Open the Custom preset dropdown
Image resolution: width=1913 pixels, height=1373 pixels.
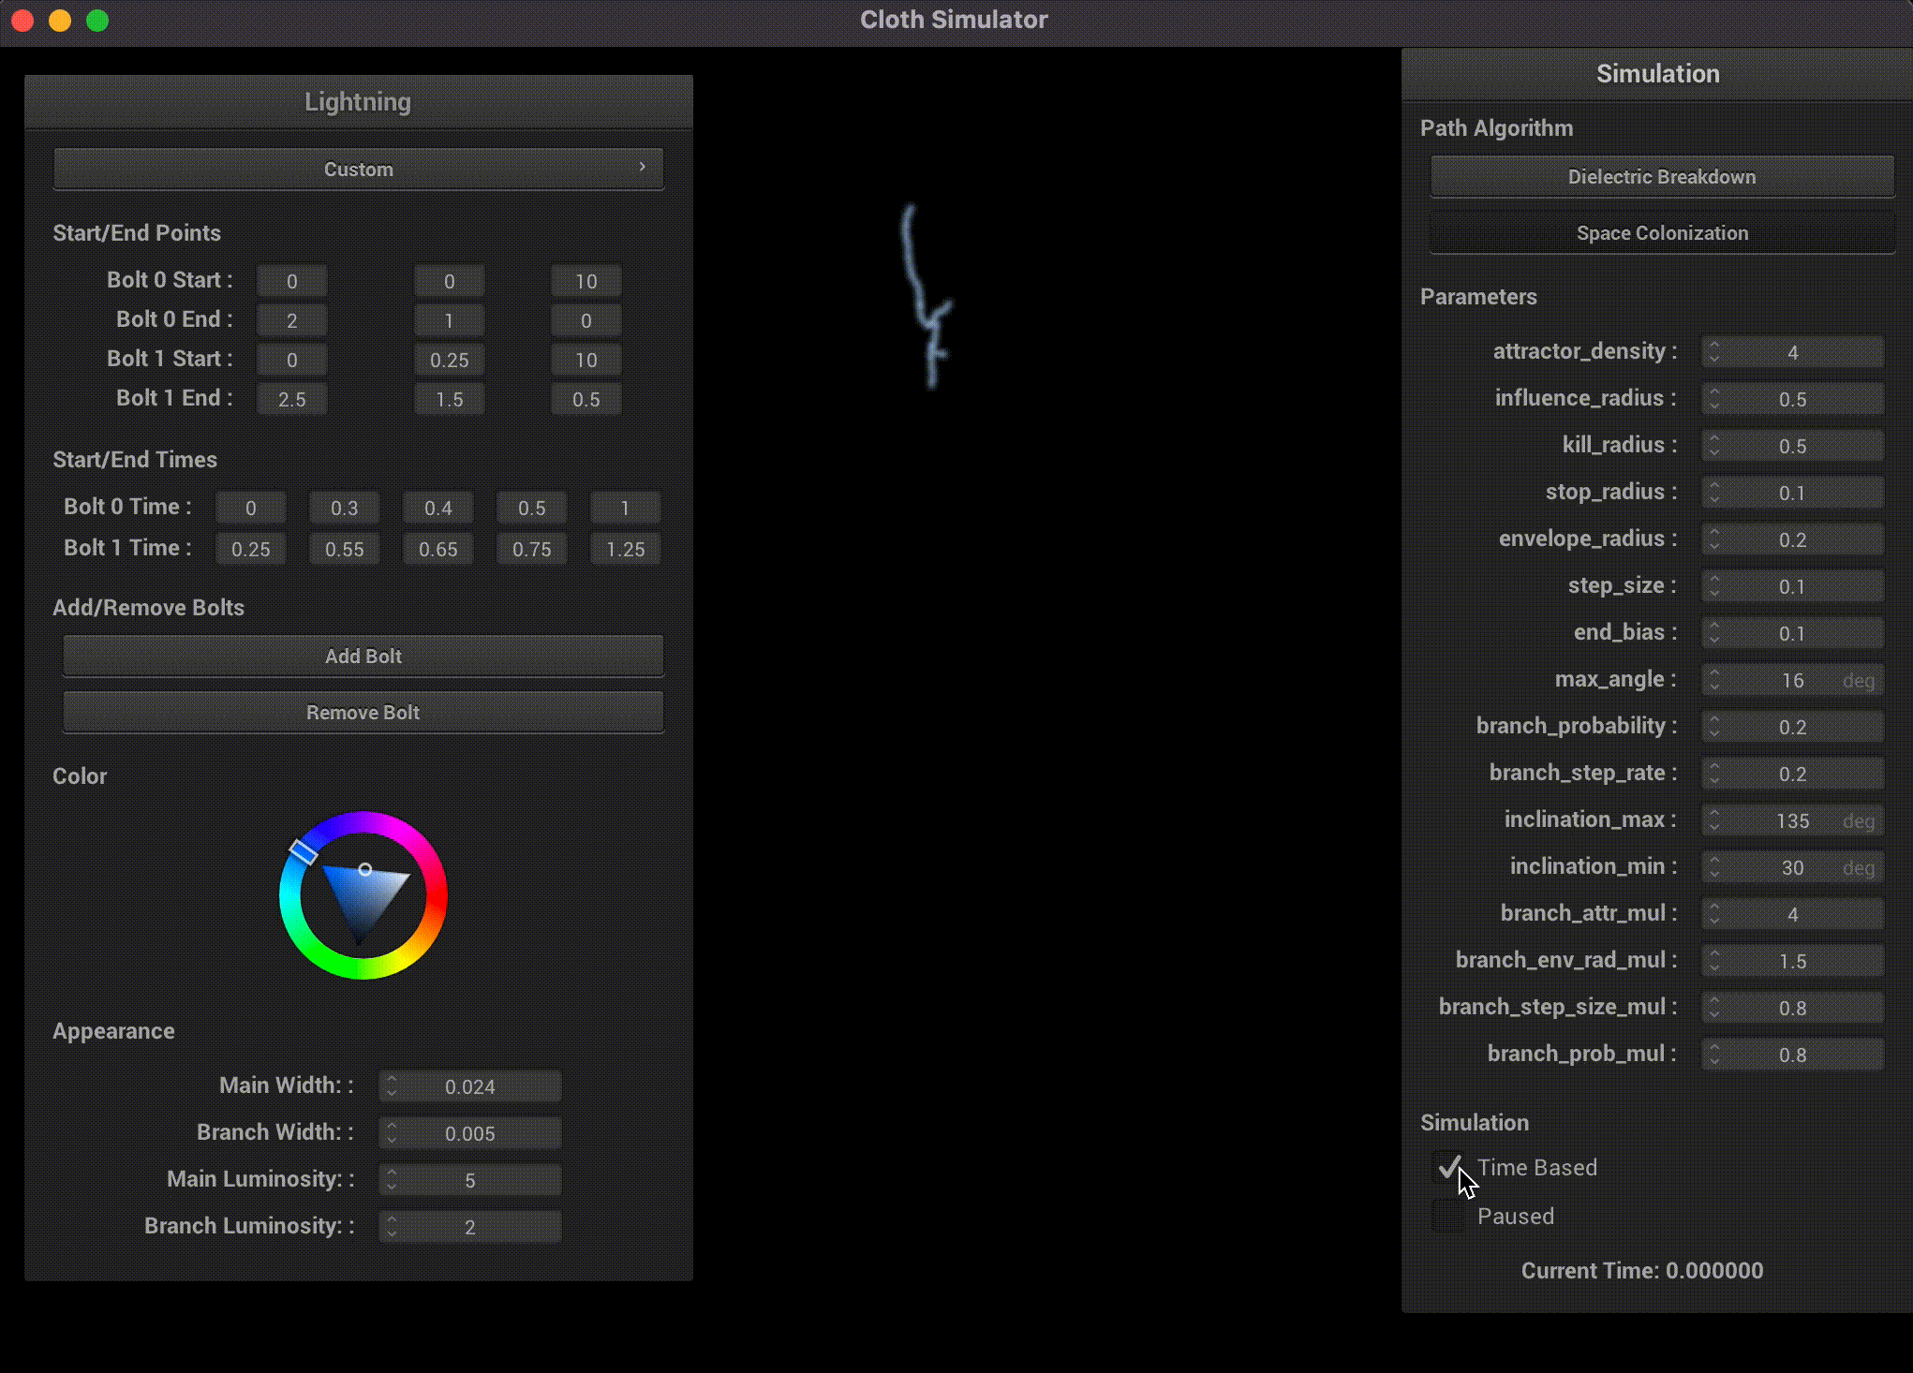(359, 170)
